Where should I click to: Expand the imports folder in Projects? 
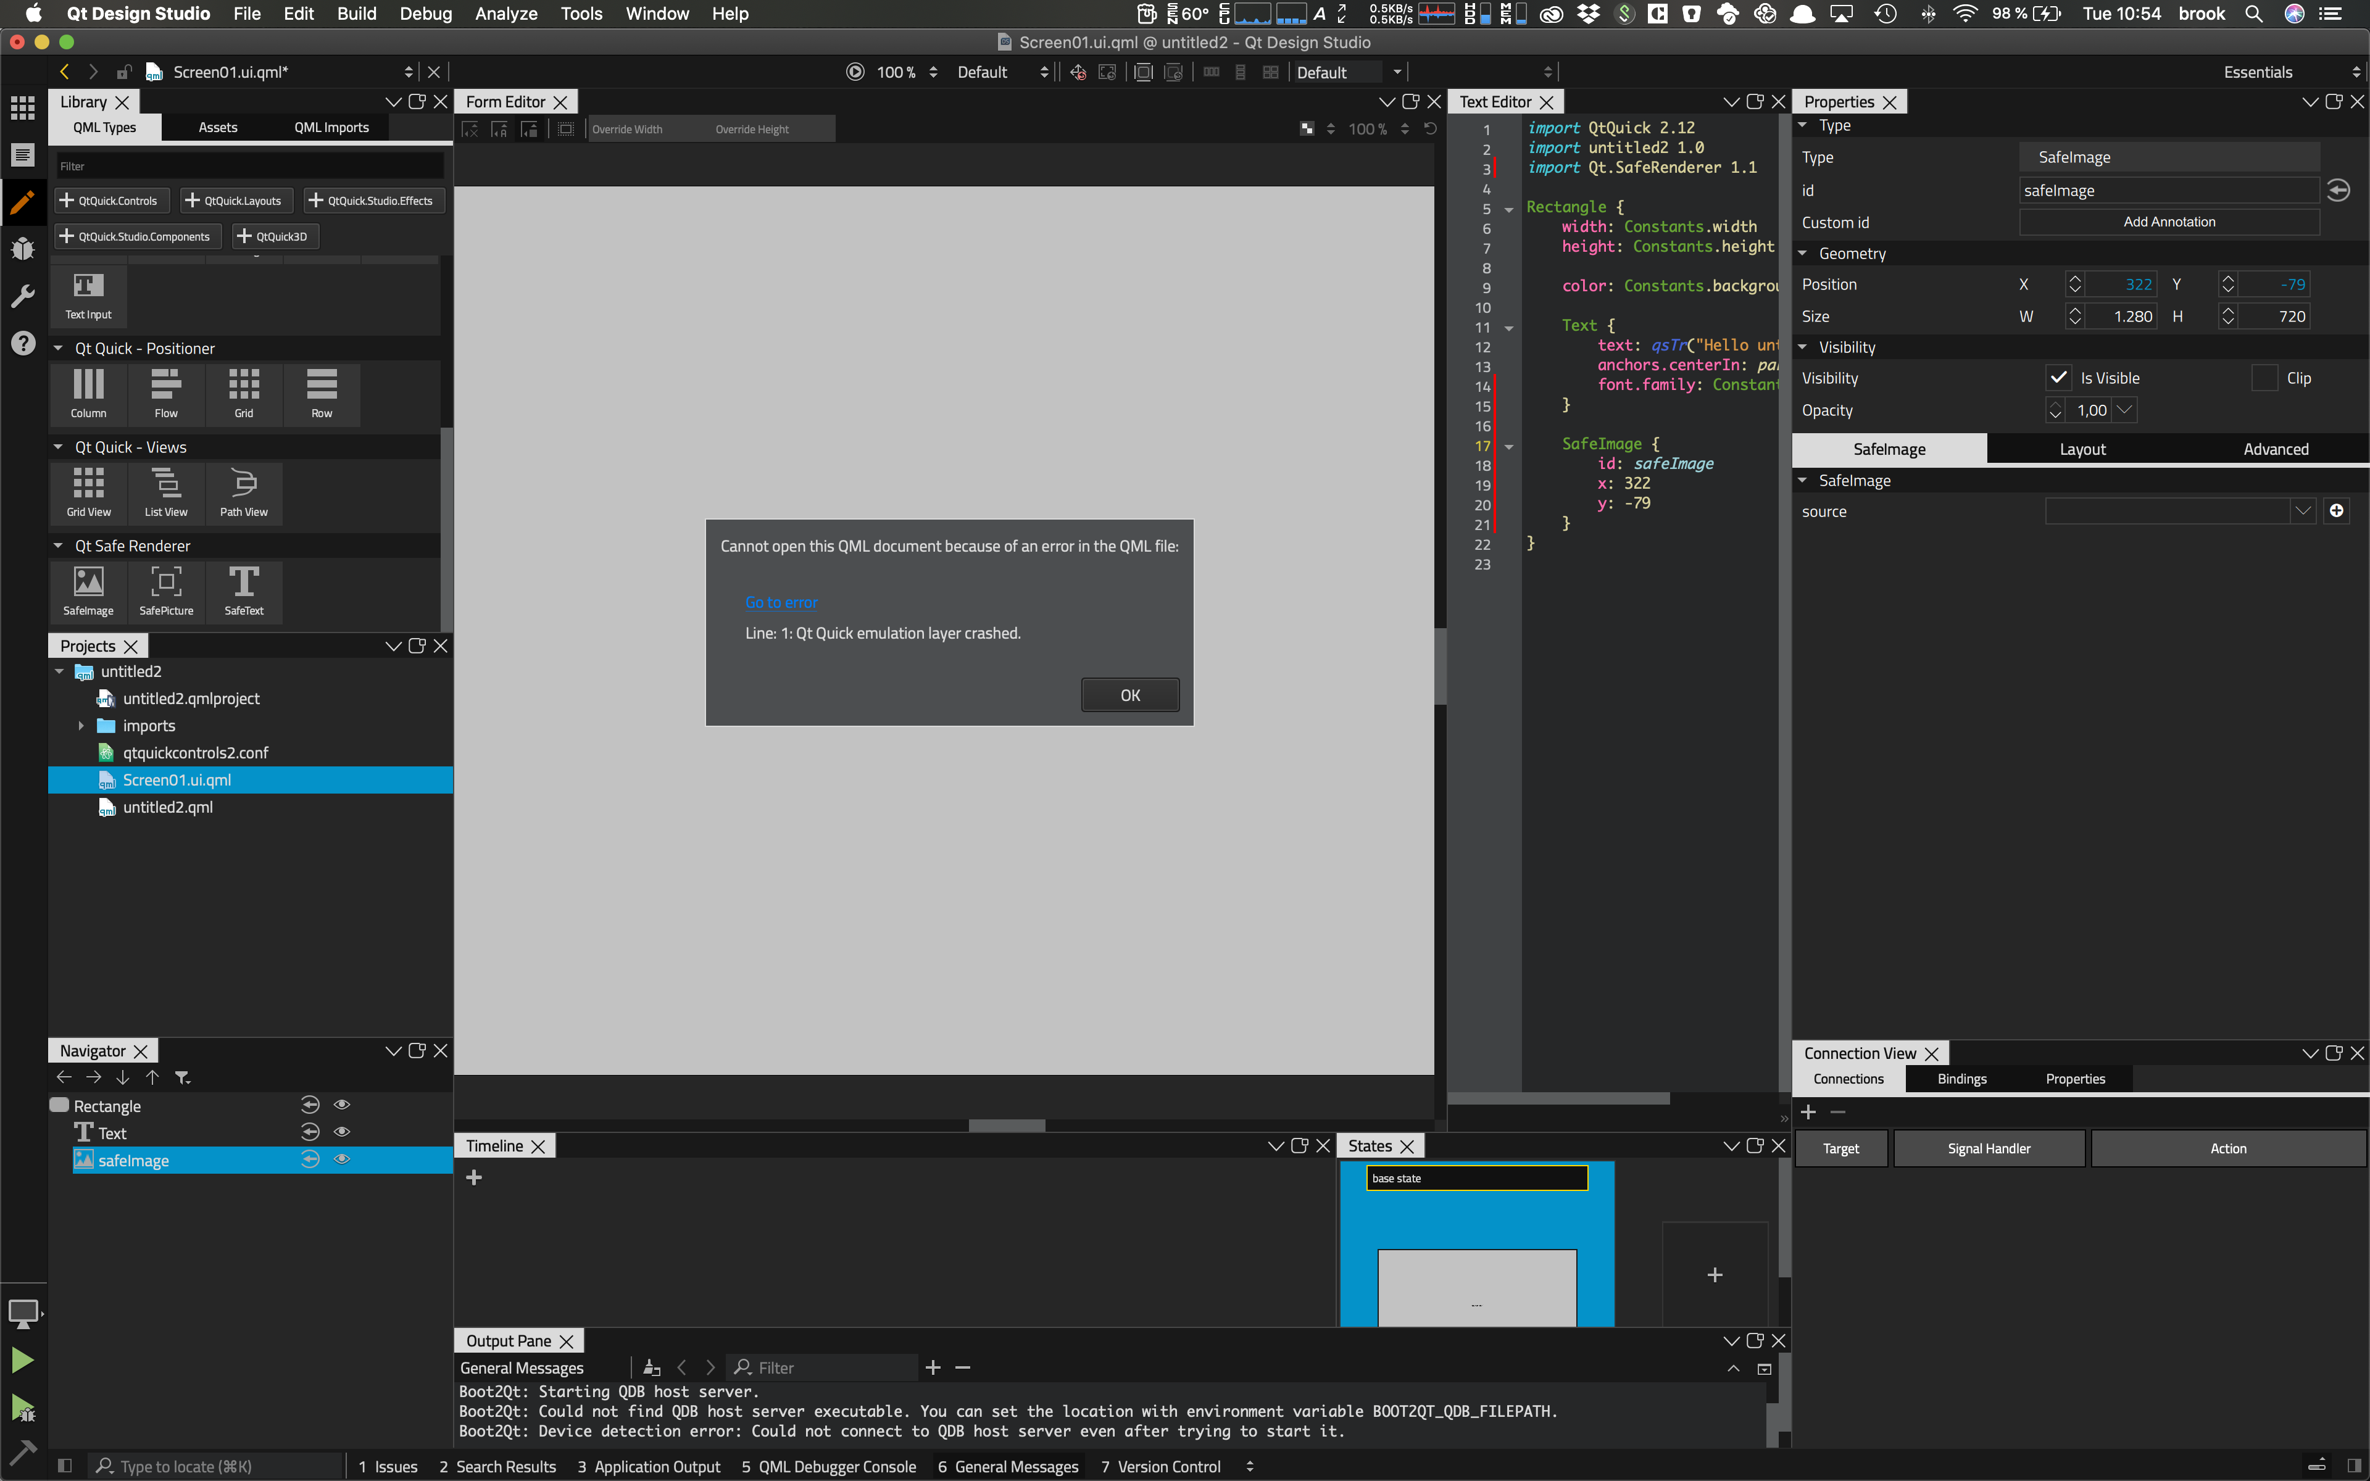81,726
